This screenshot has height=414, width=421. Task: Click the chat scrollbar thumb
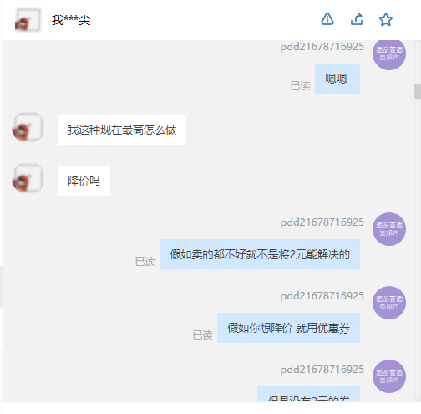[x=418, y=92]
